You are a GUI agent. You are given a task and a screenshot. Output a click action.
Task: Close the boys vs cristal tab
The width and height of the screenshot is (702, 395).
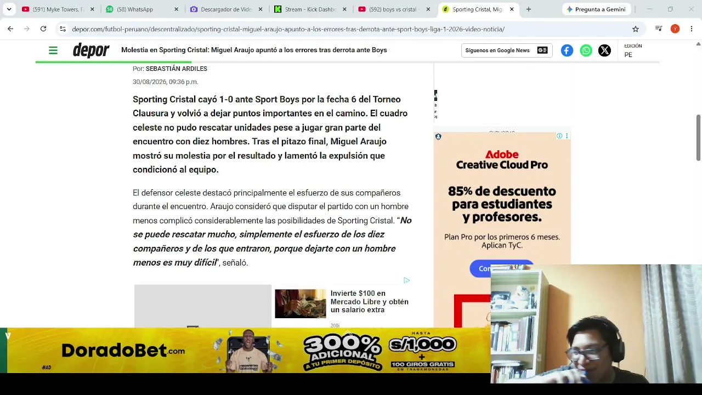(x=428, y=9)
